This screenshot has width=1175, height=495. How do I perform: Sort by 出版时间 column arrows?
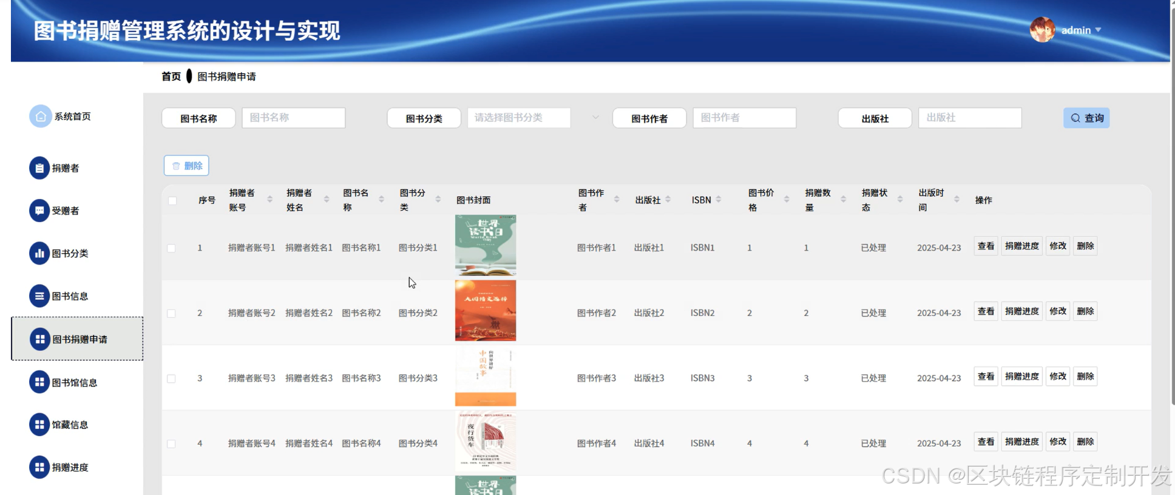pos(957,200)
